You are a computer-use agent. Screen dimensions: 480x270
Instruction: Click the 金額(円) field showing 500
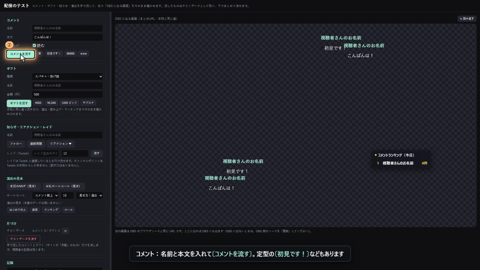(x=67, y=94)
